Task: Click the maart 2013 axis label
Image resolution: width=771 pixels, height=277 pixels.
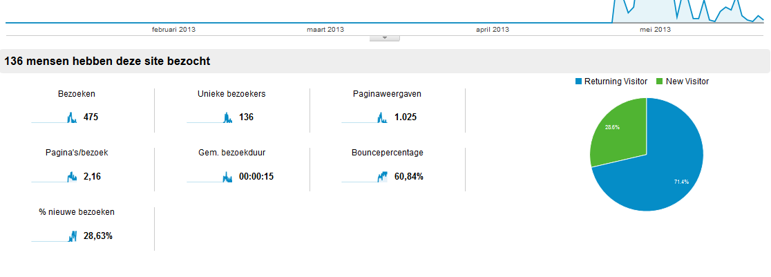Action: pyautogui.click(x=325, y=30)
